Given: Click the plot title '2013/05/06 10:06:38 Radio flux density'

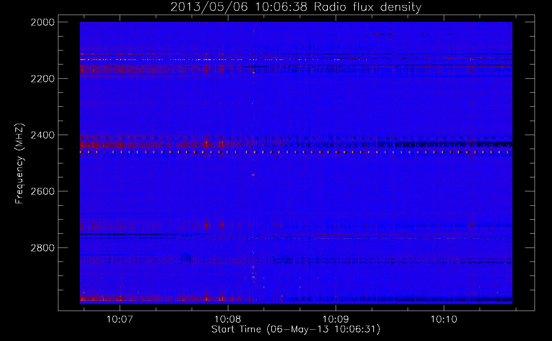Looking at the screenshot, I should [296, 7].
